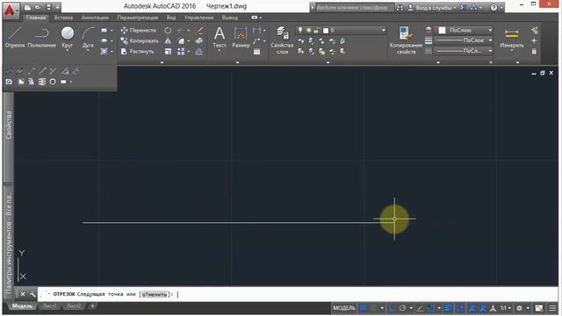This screenshot has width=562, height=316.
Task: Select the Текст text tool
Action: tap(220, 37)
